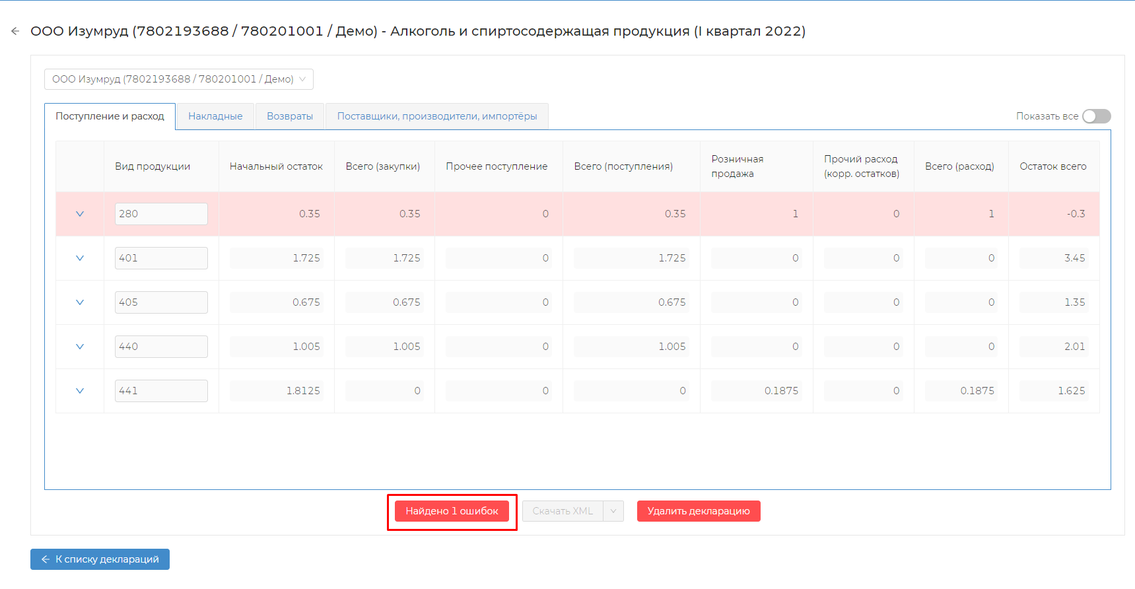1135x589 pixels.
Task: Click the product type field with 441
Action: [x=161, y=391]
